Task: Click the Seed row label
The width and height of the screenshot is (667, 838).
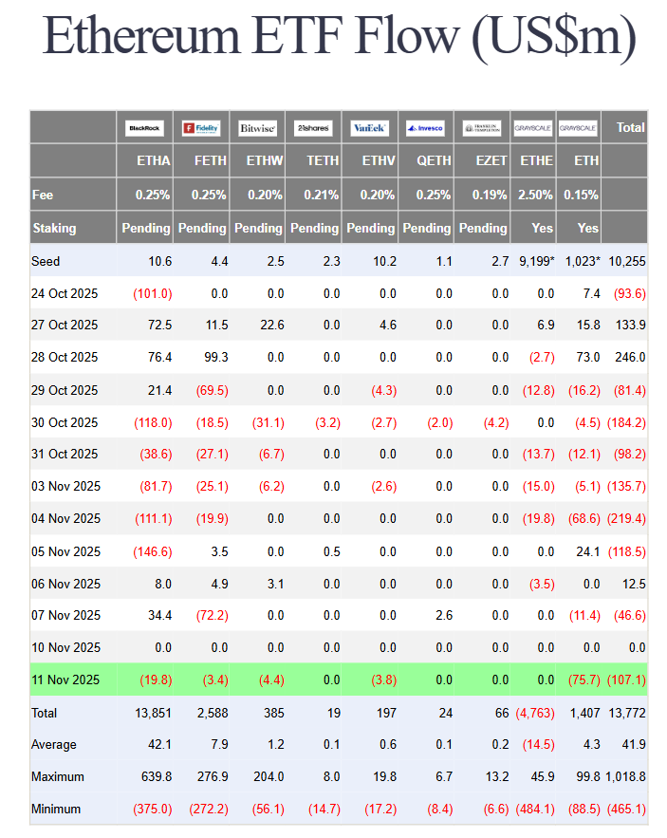Action: click(46, 261)
